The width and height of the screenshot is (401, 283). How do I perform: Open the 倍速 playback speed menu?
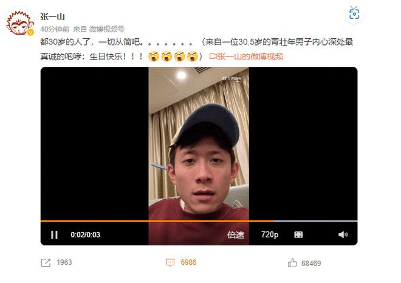click(236, 234)
